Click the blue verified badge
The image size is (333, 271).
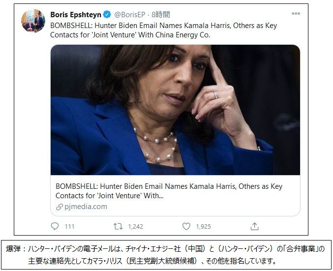107,14
